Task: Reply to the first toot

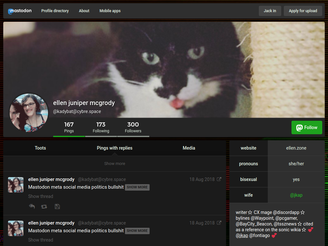Action: point(32,207)
